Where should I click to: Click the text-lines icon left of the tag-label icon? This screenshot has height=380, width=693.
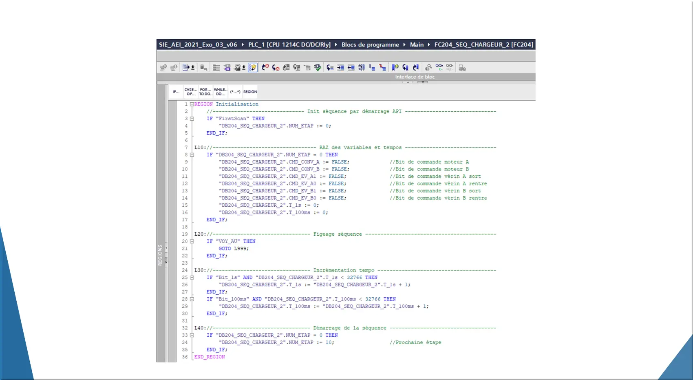coord(216,68)
